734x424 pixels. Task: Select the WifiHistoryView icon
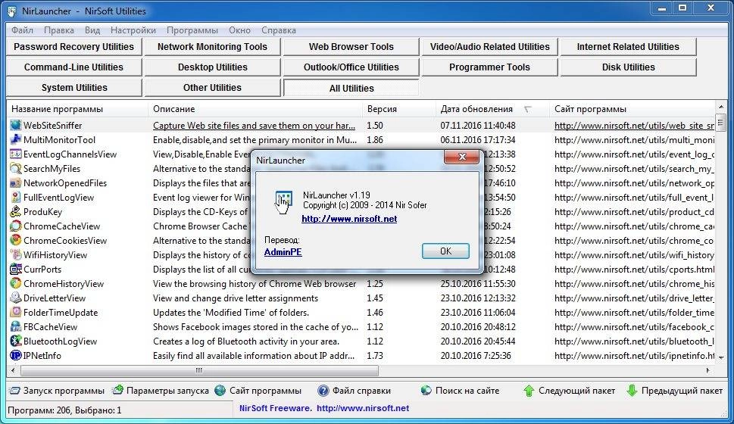point(15,254)
